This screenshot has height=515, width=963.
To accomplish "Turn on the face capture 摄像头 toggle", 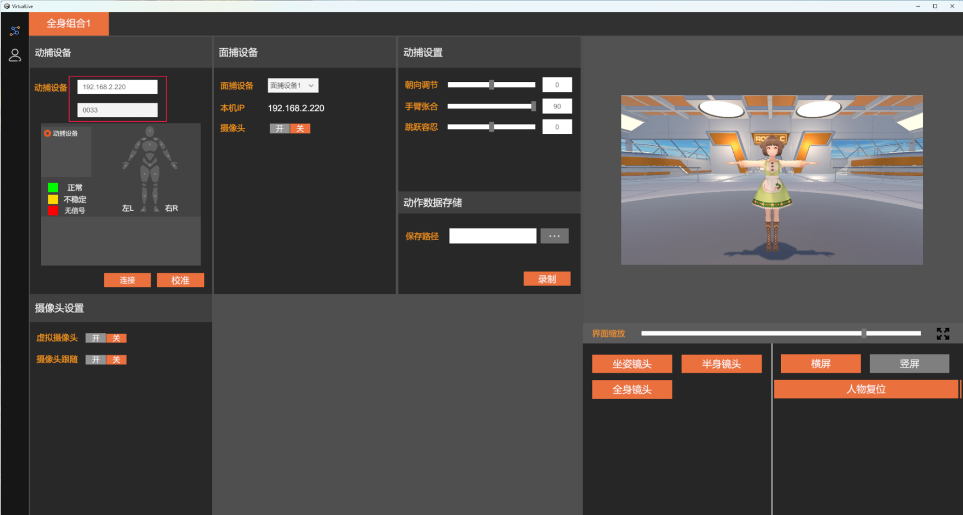I will 279,128.
